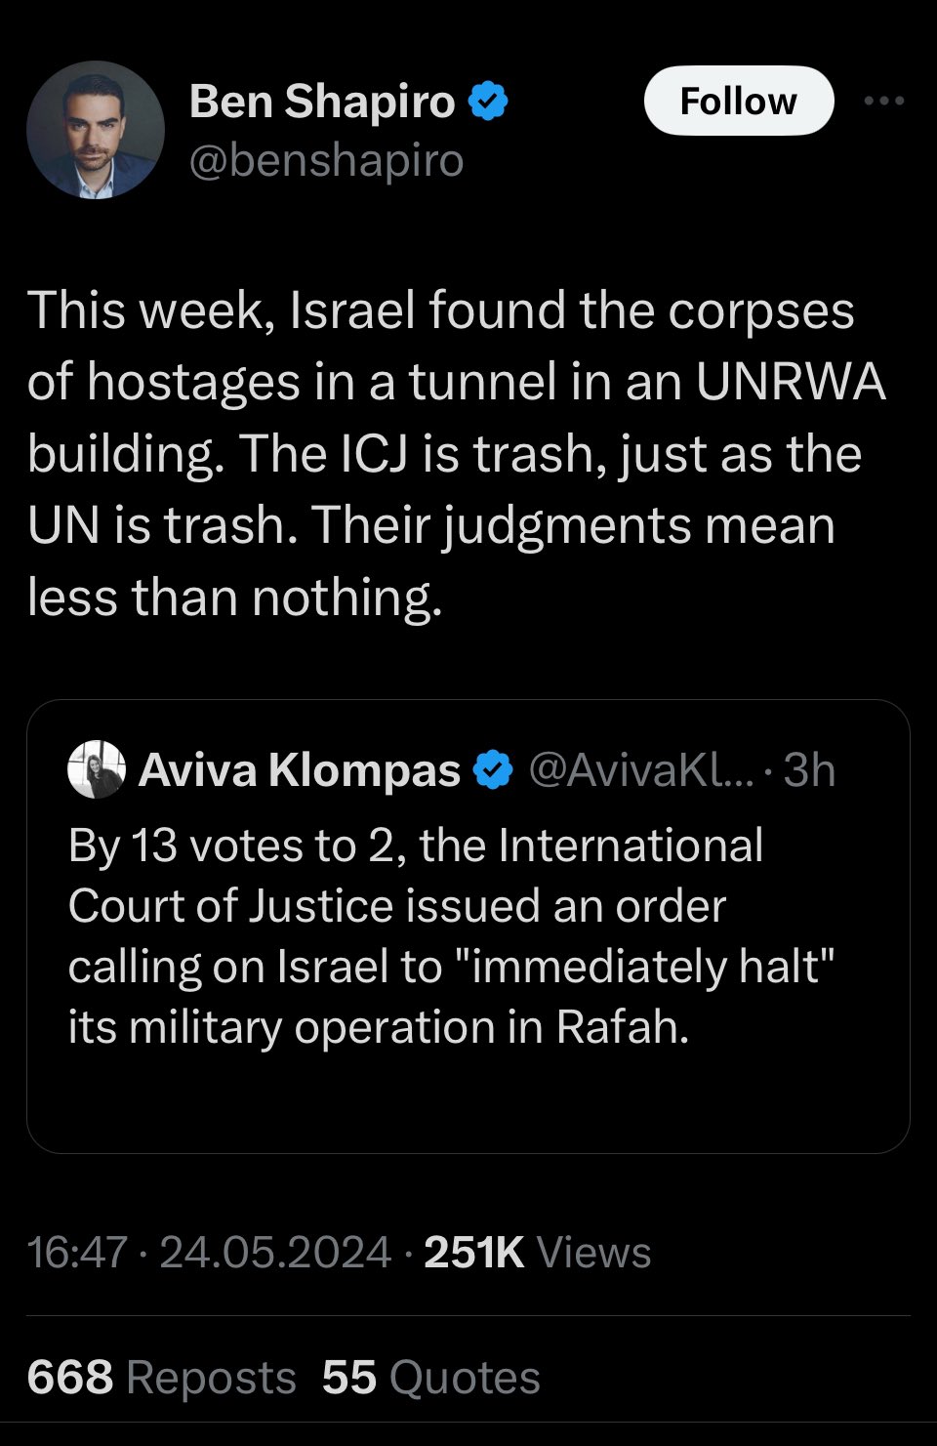
Task: Open the quoted post about ICJ order
Action: 468,926
